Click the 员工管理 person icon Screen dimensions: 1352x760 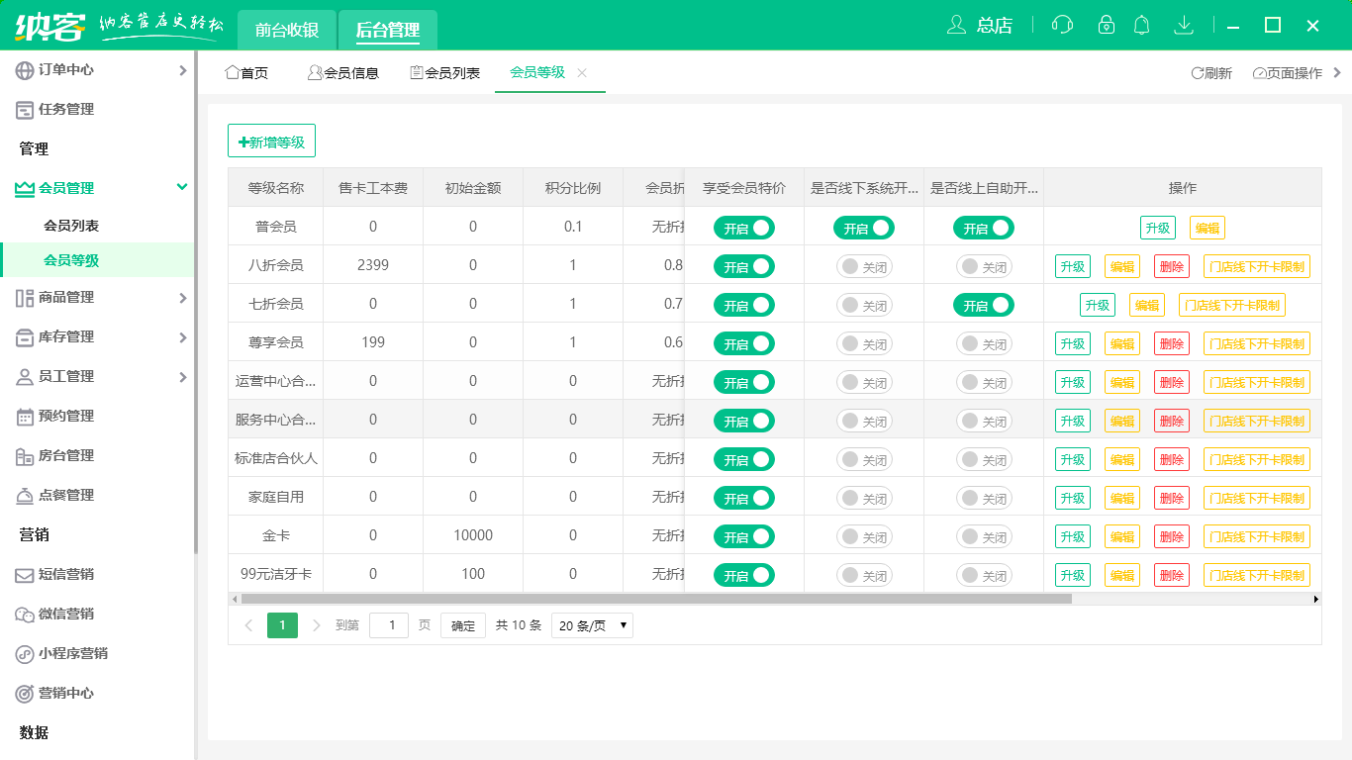pyautogui.click(x=25, y=377)
